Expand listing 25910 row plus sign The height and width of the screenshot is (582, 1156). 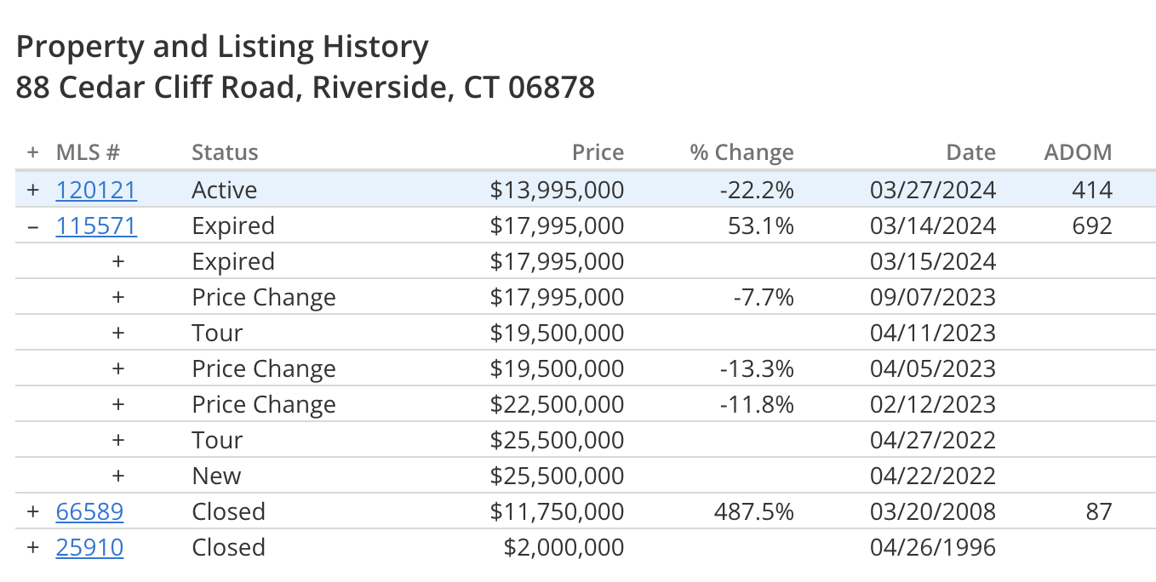[x=33, y=548]
